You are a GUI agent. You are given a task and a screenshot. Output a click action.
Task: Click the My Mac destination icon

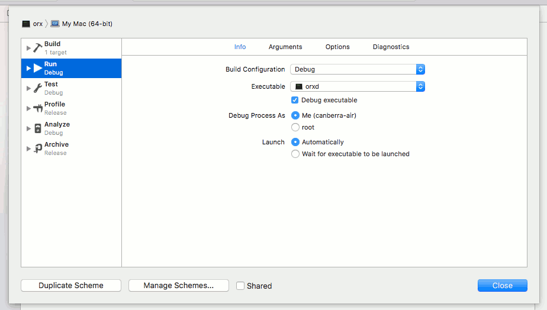tap(55, 24)
